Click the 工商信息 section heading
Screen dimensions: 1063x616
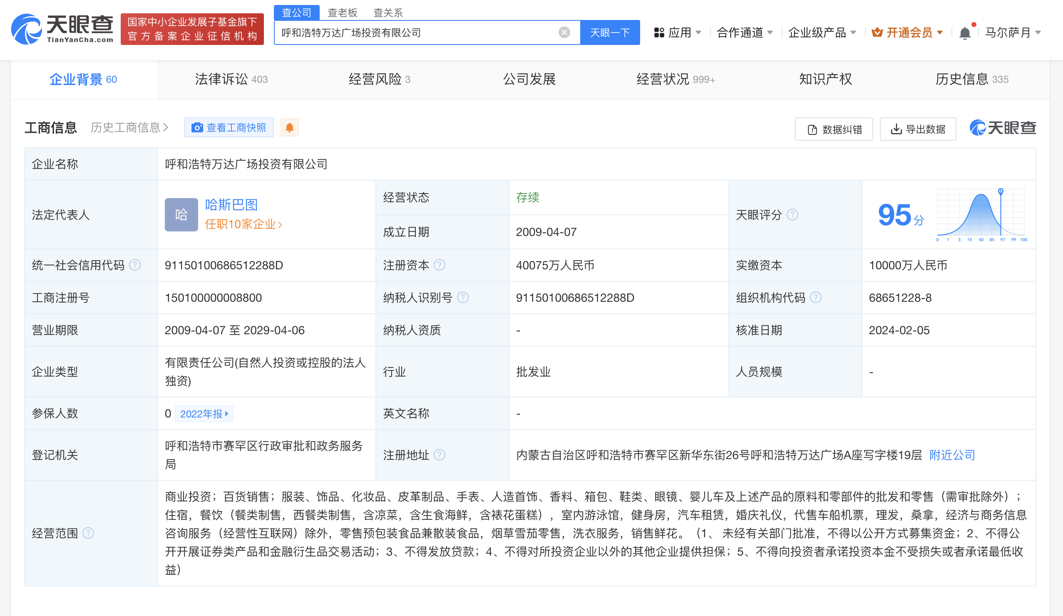coord(51,127)
